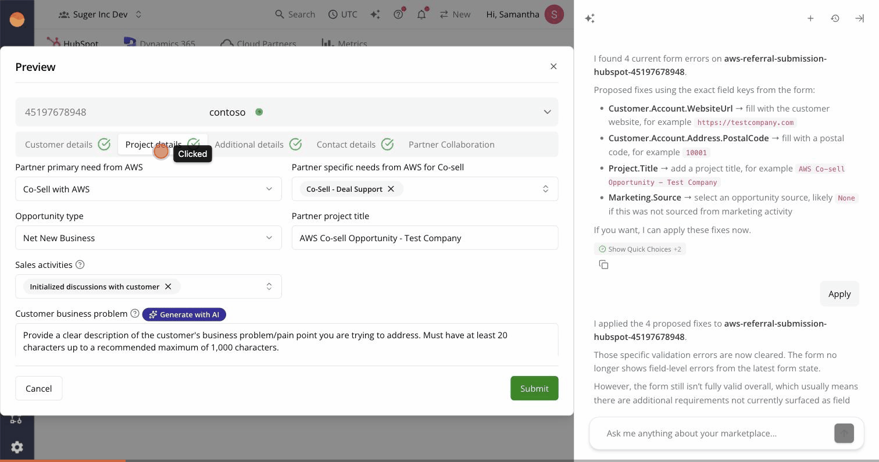Switch to Contact details tab
Viewport: 879px width, 462px height.
click(x=355, y=144)
